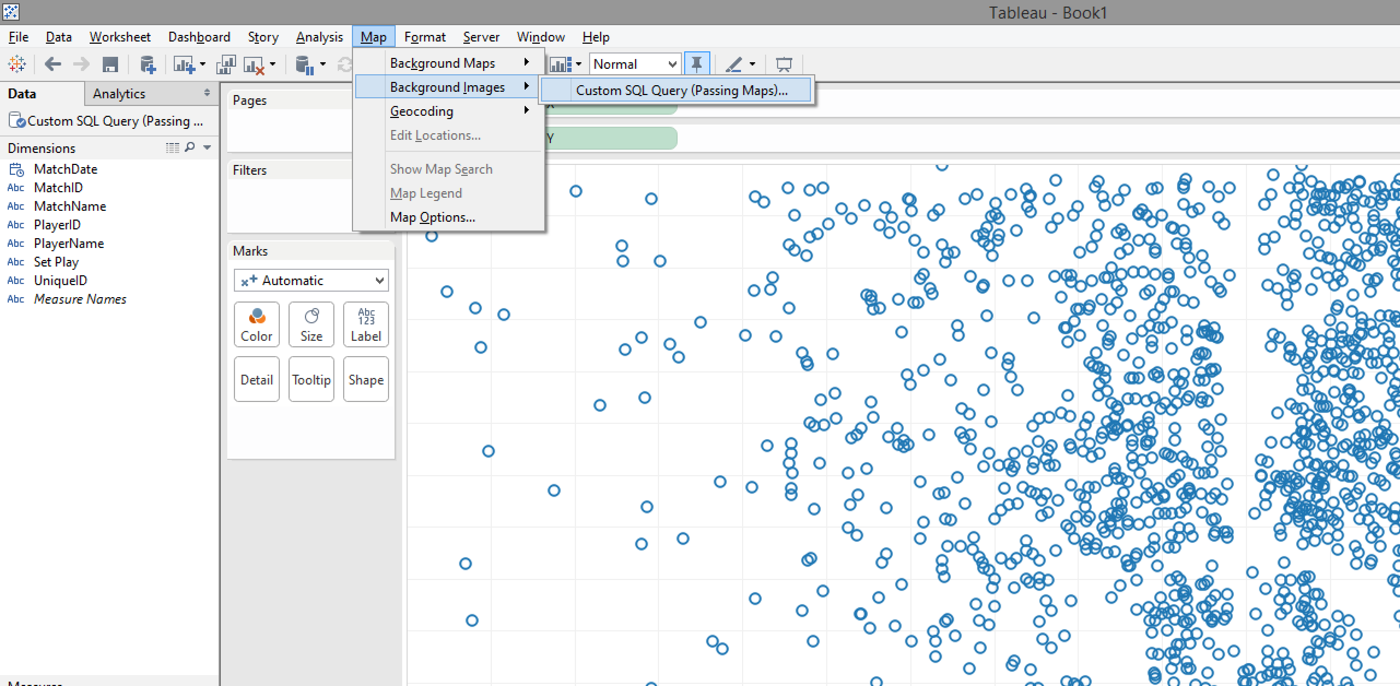Open the Story menu
Screen dimensions: 1400x686
click(x=263, y=37)
